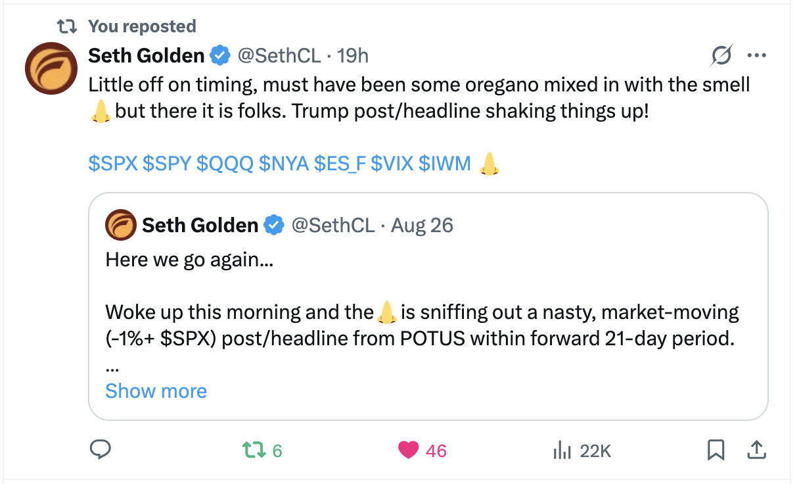799x484 pixels.
Task: Unlike the post via pink heart
Action: pos(409,450)
